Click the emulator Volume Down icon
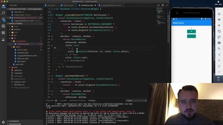Viewport: 223px width, 125px height. tap(219, 25)
